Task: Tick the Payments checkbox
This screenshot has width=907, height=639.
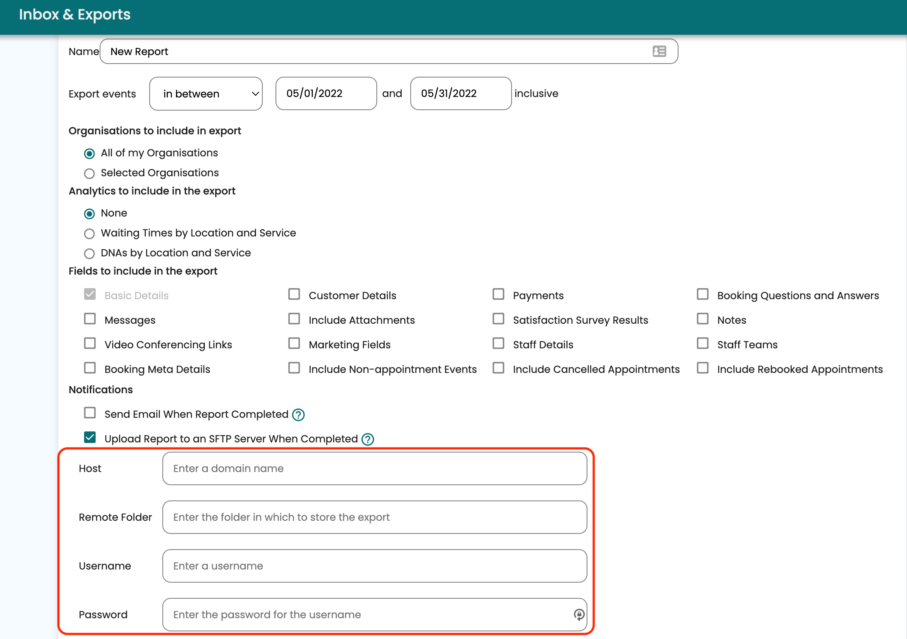Action: [498, 294]
